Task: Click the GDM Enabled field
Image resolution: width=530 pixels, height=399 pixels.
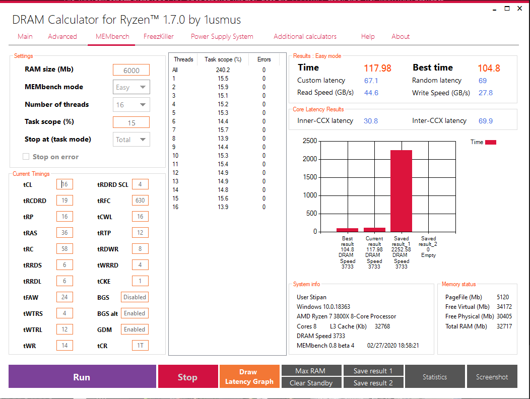Action: coord(135,329)
